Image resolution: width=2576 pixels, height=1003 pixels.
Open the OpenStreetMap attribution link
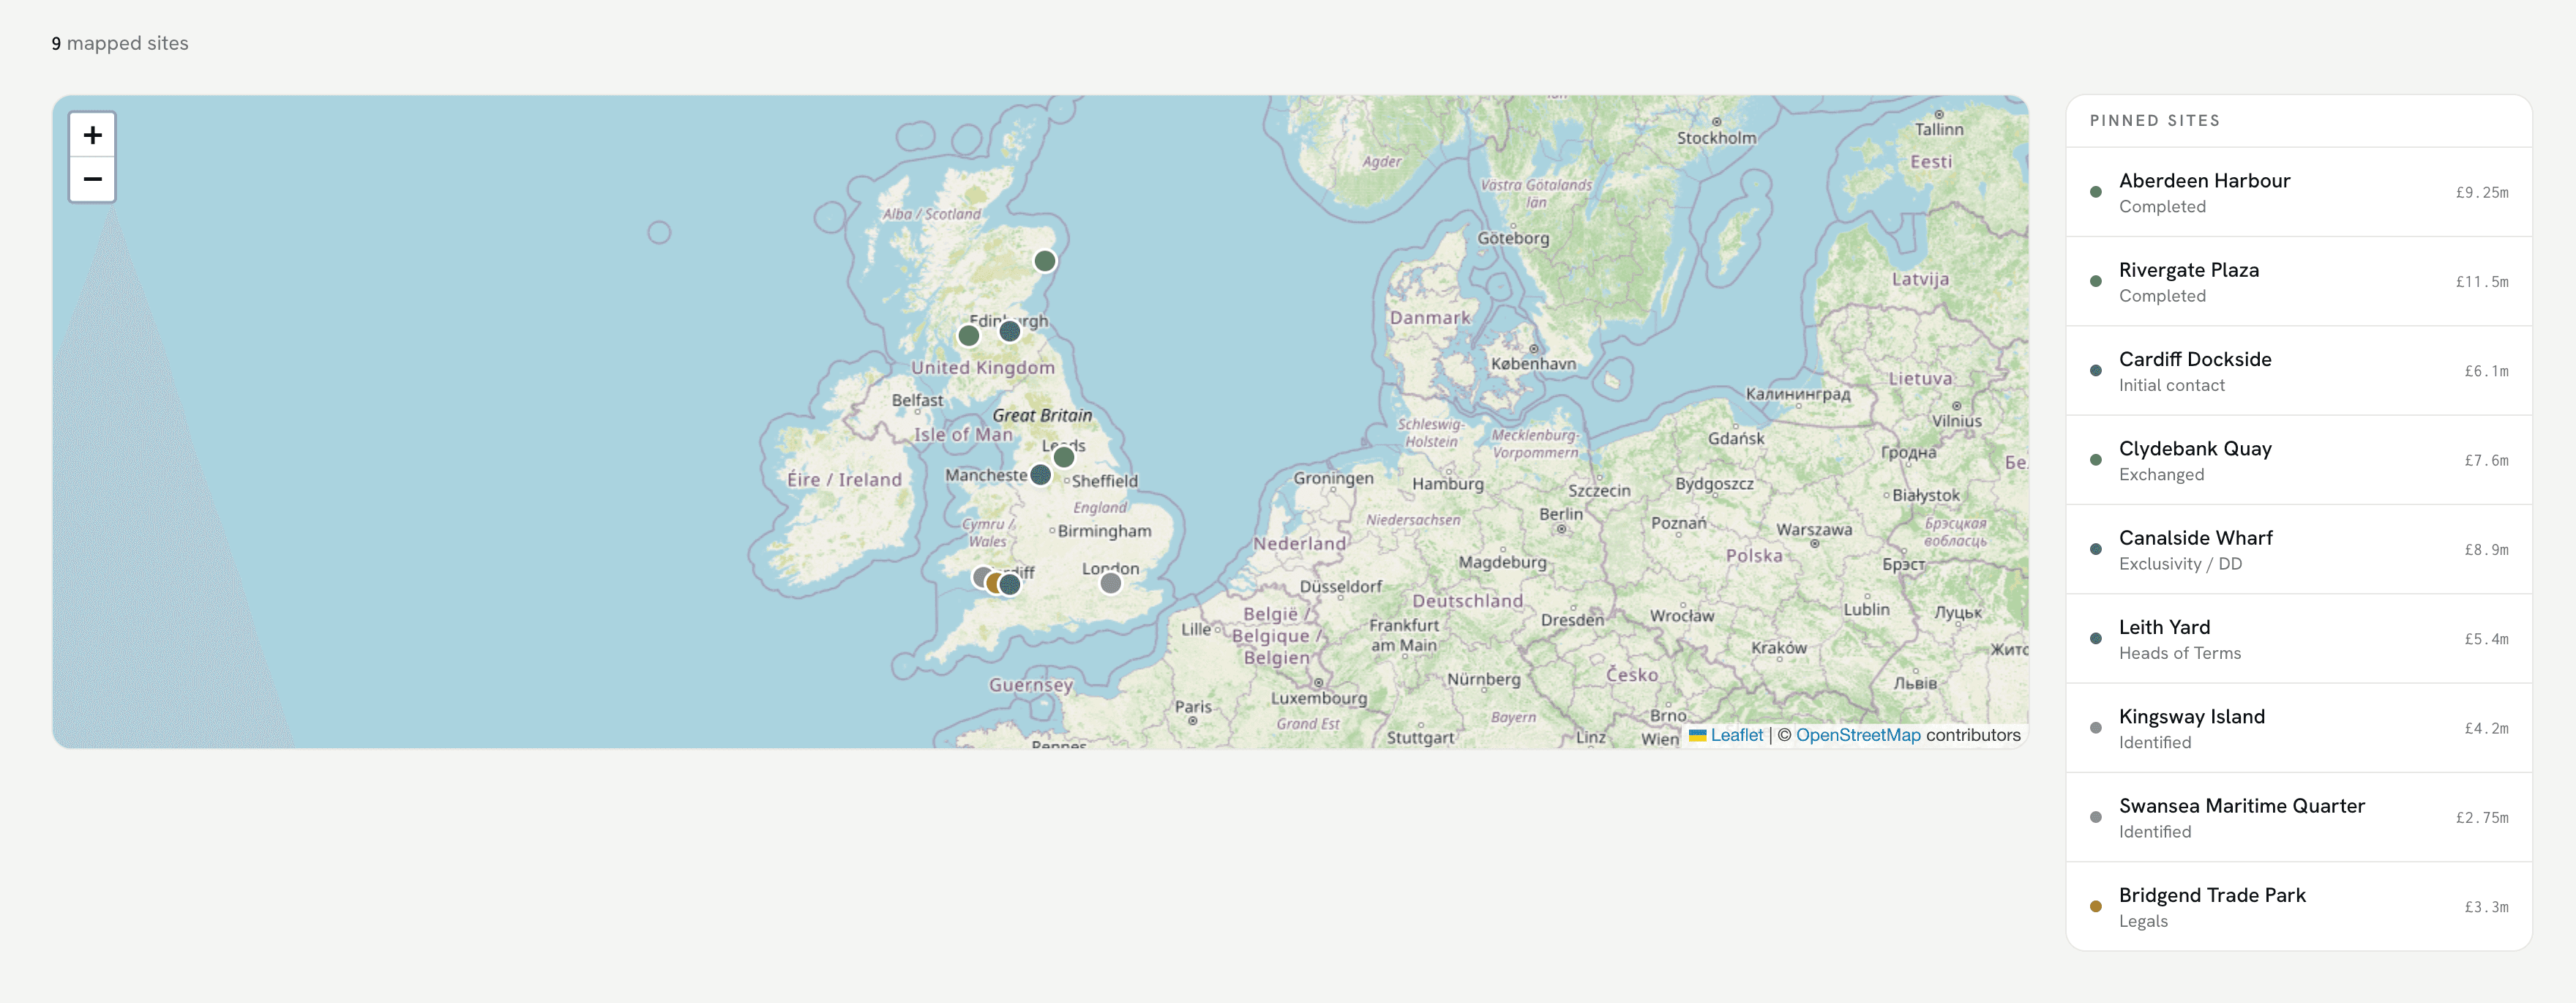point(1858,735)
